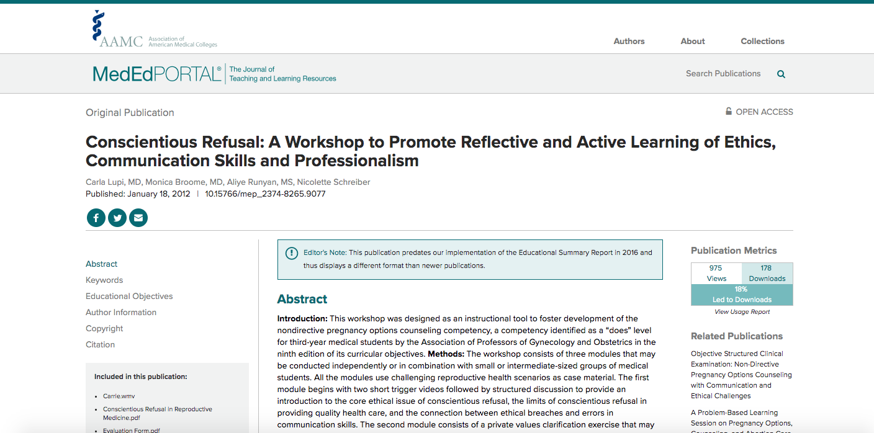The height and width of the screenshot is (433, 874).
Task: Share the publication on Twitter
Action: pos(117,218)
